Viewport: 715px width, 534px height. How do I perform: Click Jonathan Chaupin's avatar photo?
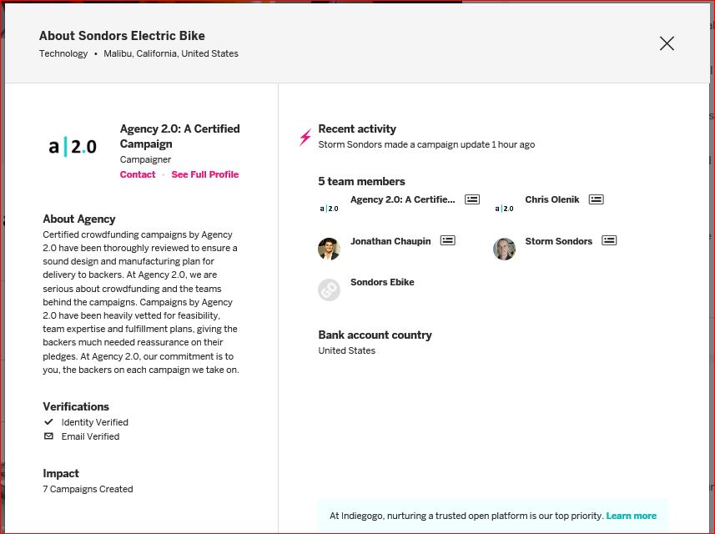[x=329, y=249]
